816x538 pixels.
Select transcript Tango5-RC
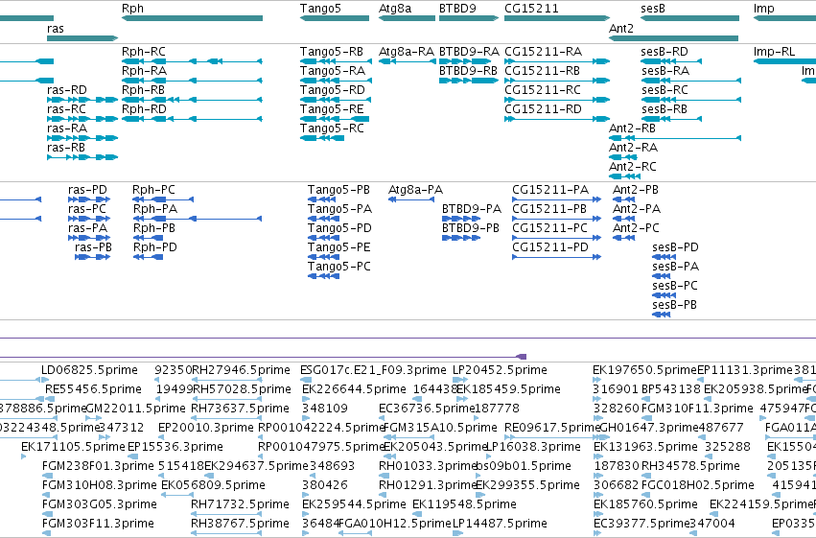click(x=322, y=138)
